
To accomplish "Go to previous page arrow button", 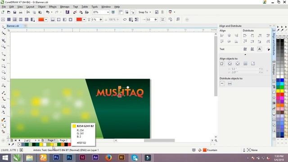I will [x=19, y=140].
